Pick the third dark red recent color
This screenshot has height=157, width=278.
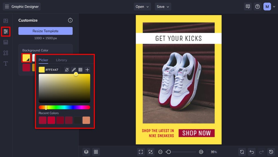pos(60,120)
